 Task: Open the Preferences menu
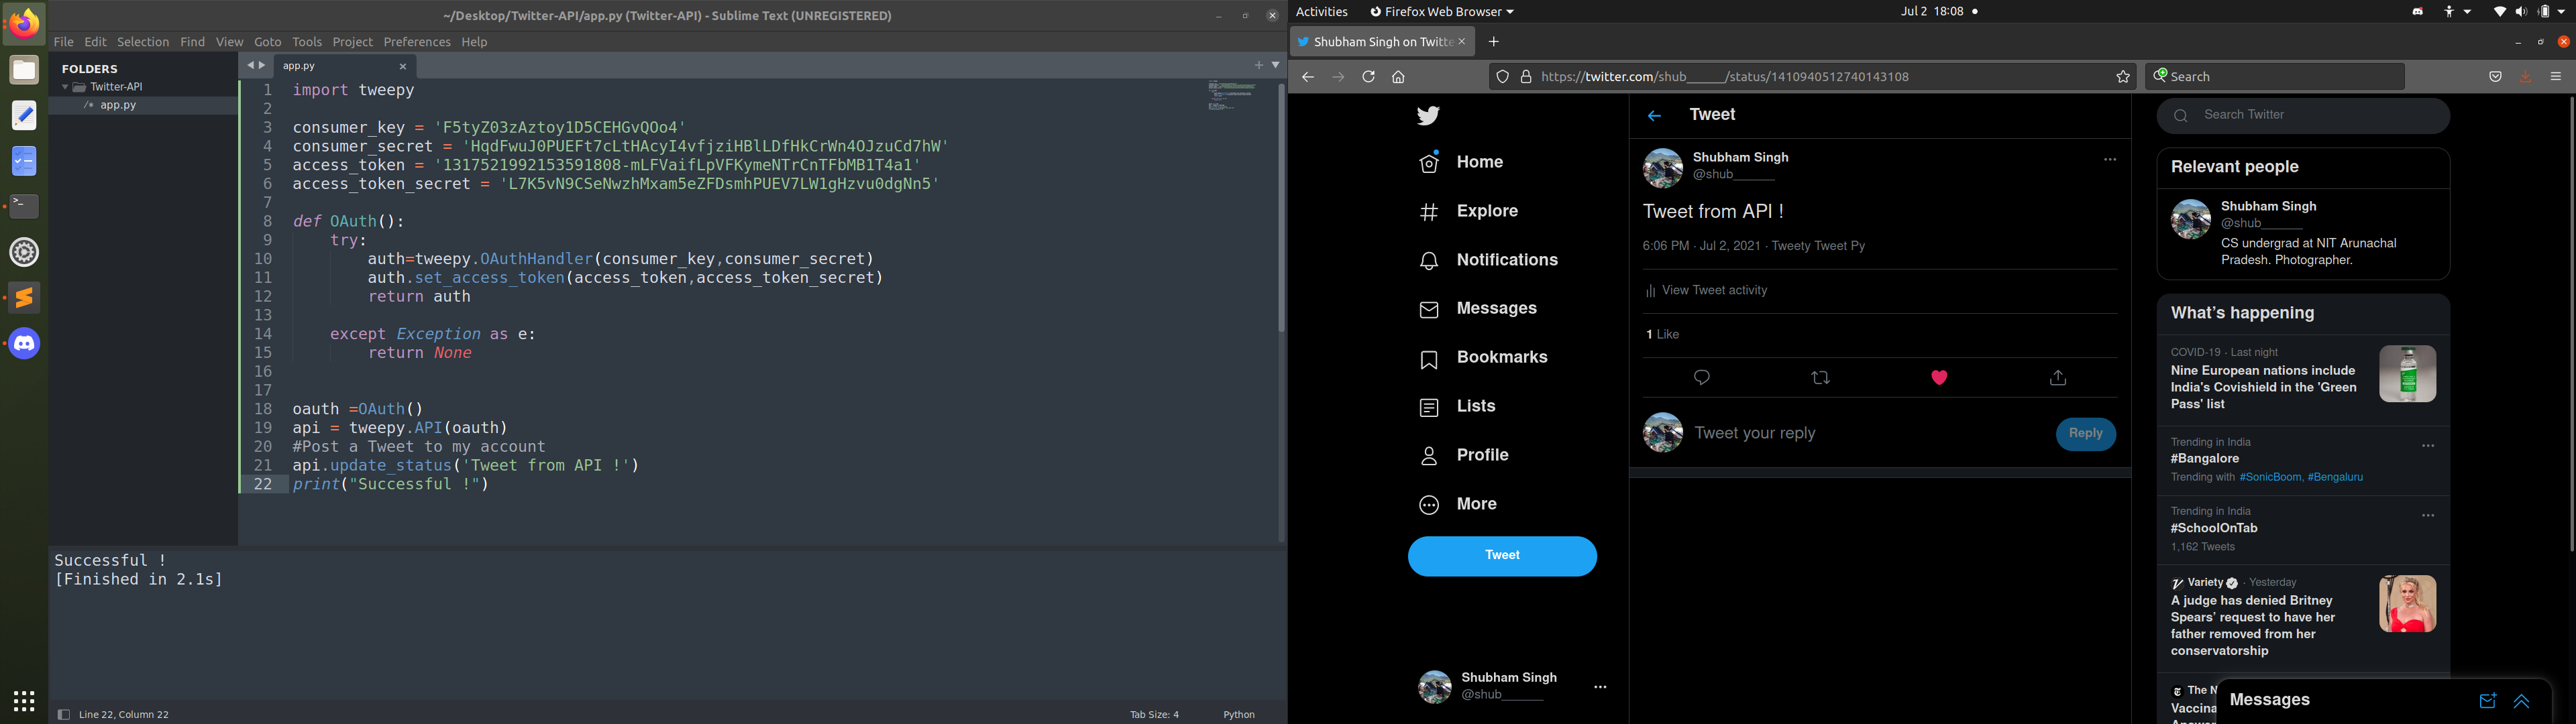point(416,42)
